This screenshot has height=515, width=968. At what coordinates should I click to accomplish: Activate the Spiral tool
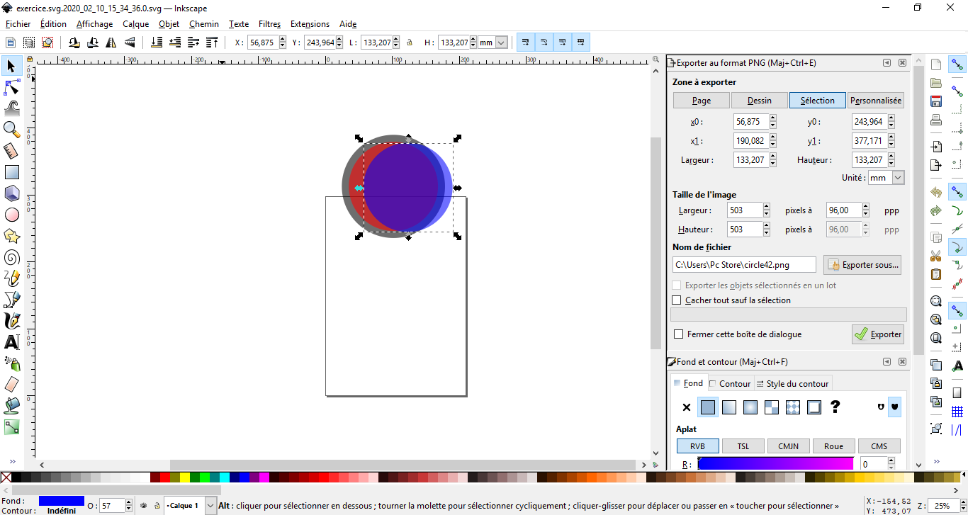click(11, 257)
